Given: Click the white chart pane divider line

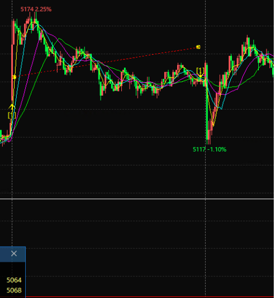Looking at the screenshot, I should pyautogui.click(x=137, y=199).
